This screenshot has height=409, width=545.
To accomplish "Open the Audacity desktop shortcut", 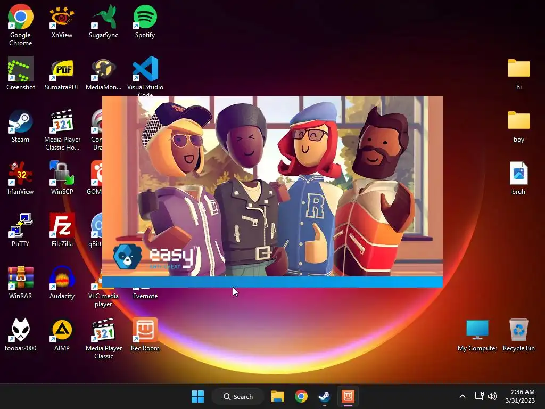I will click(62, 282).
